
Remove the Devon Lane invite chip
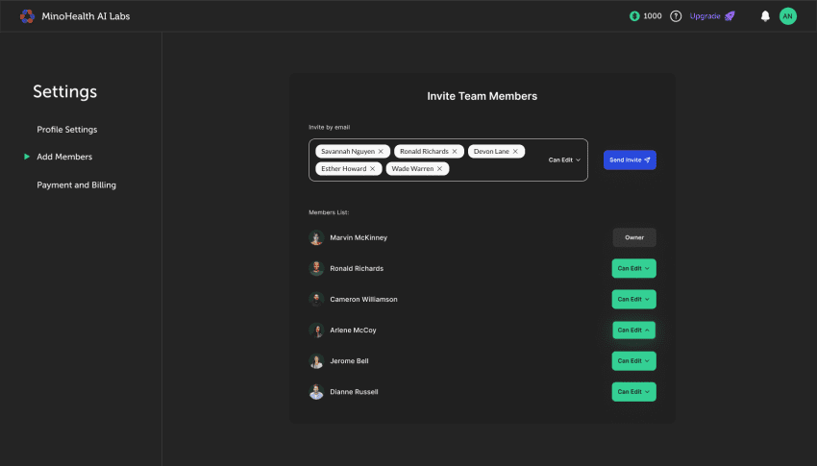(x=515, y=152)
